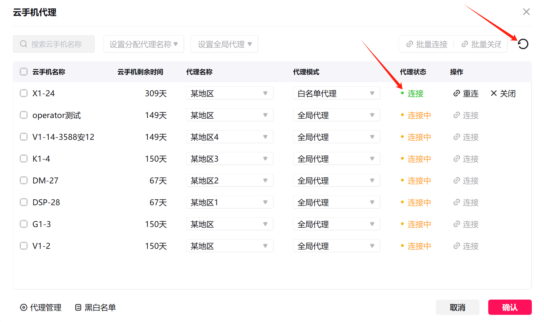Click 连接 for the DSP-28 row
544x322 pixels.
[x=466, y=202]
